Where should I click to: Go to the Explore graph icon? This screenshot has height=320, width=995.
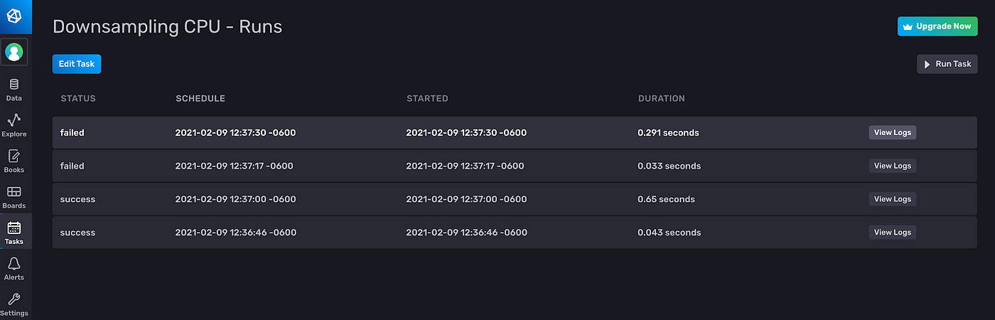(14, 120)
